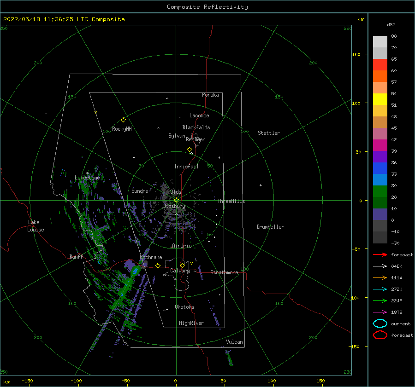Pick the purple swatch between 39 and 36
Screen dimensions: 415x387
(x=380, y=157)
